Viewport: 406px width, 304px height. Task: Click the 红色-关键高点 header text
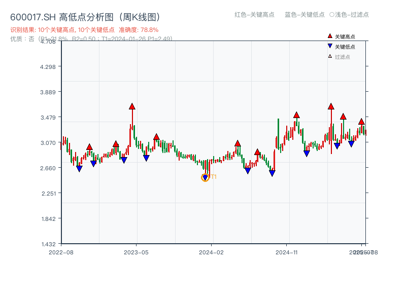(x=254, y=15)
